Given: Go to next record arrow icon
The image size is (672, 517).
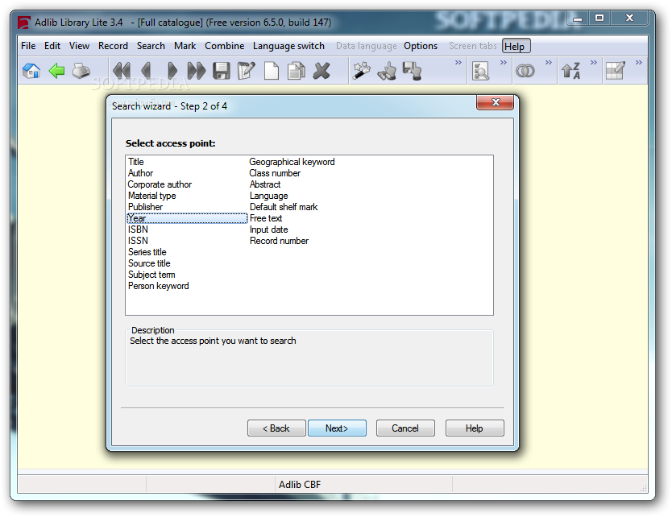Looking at the screenshot, I should [172, 71].
